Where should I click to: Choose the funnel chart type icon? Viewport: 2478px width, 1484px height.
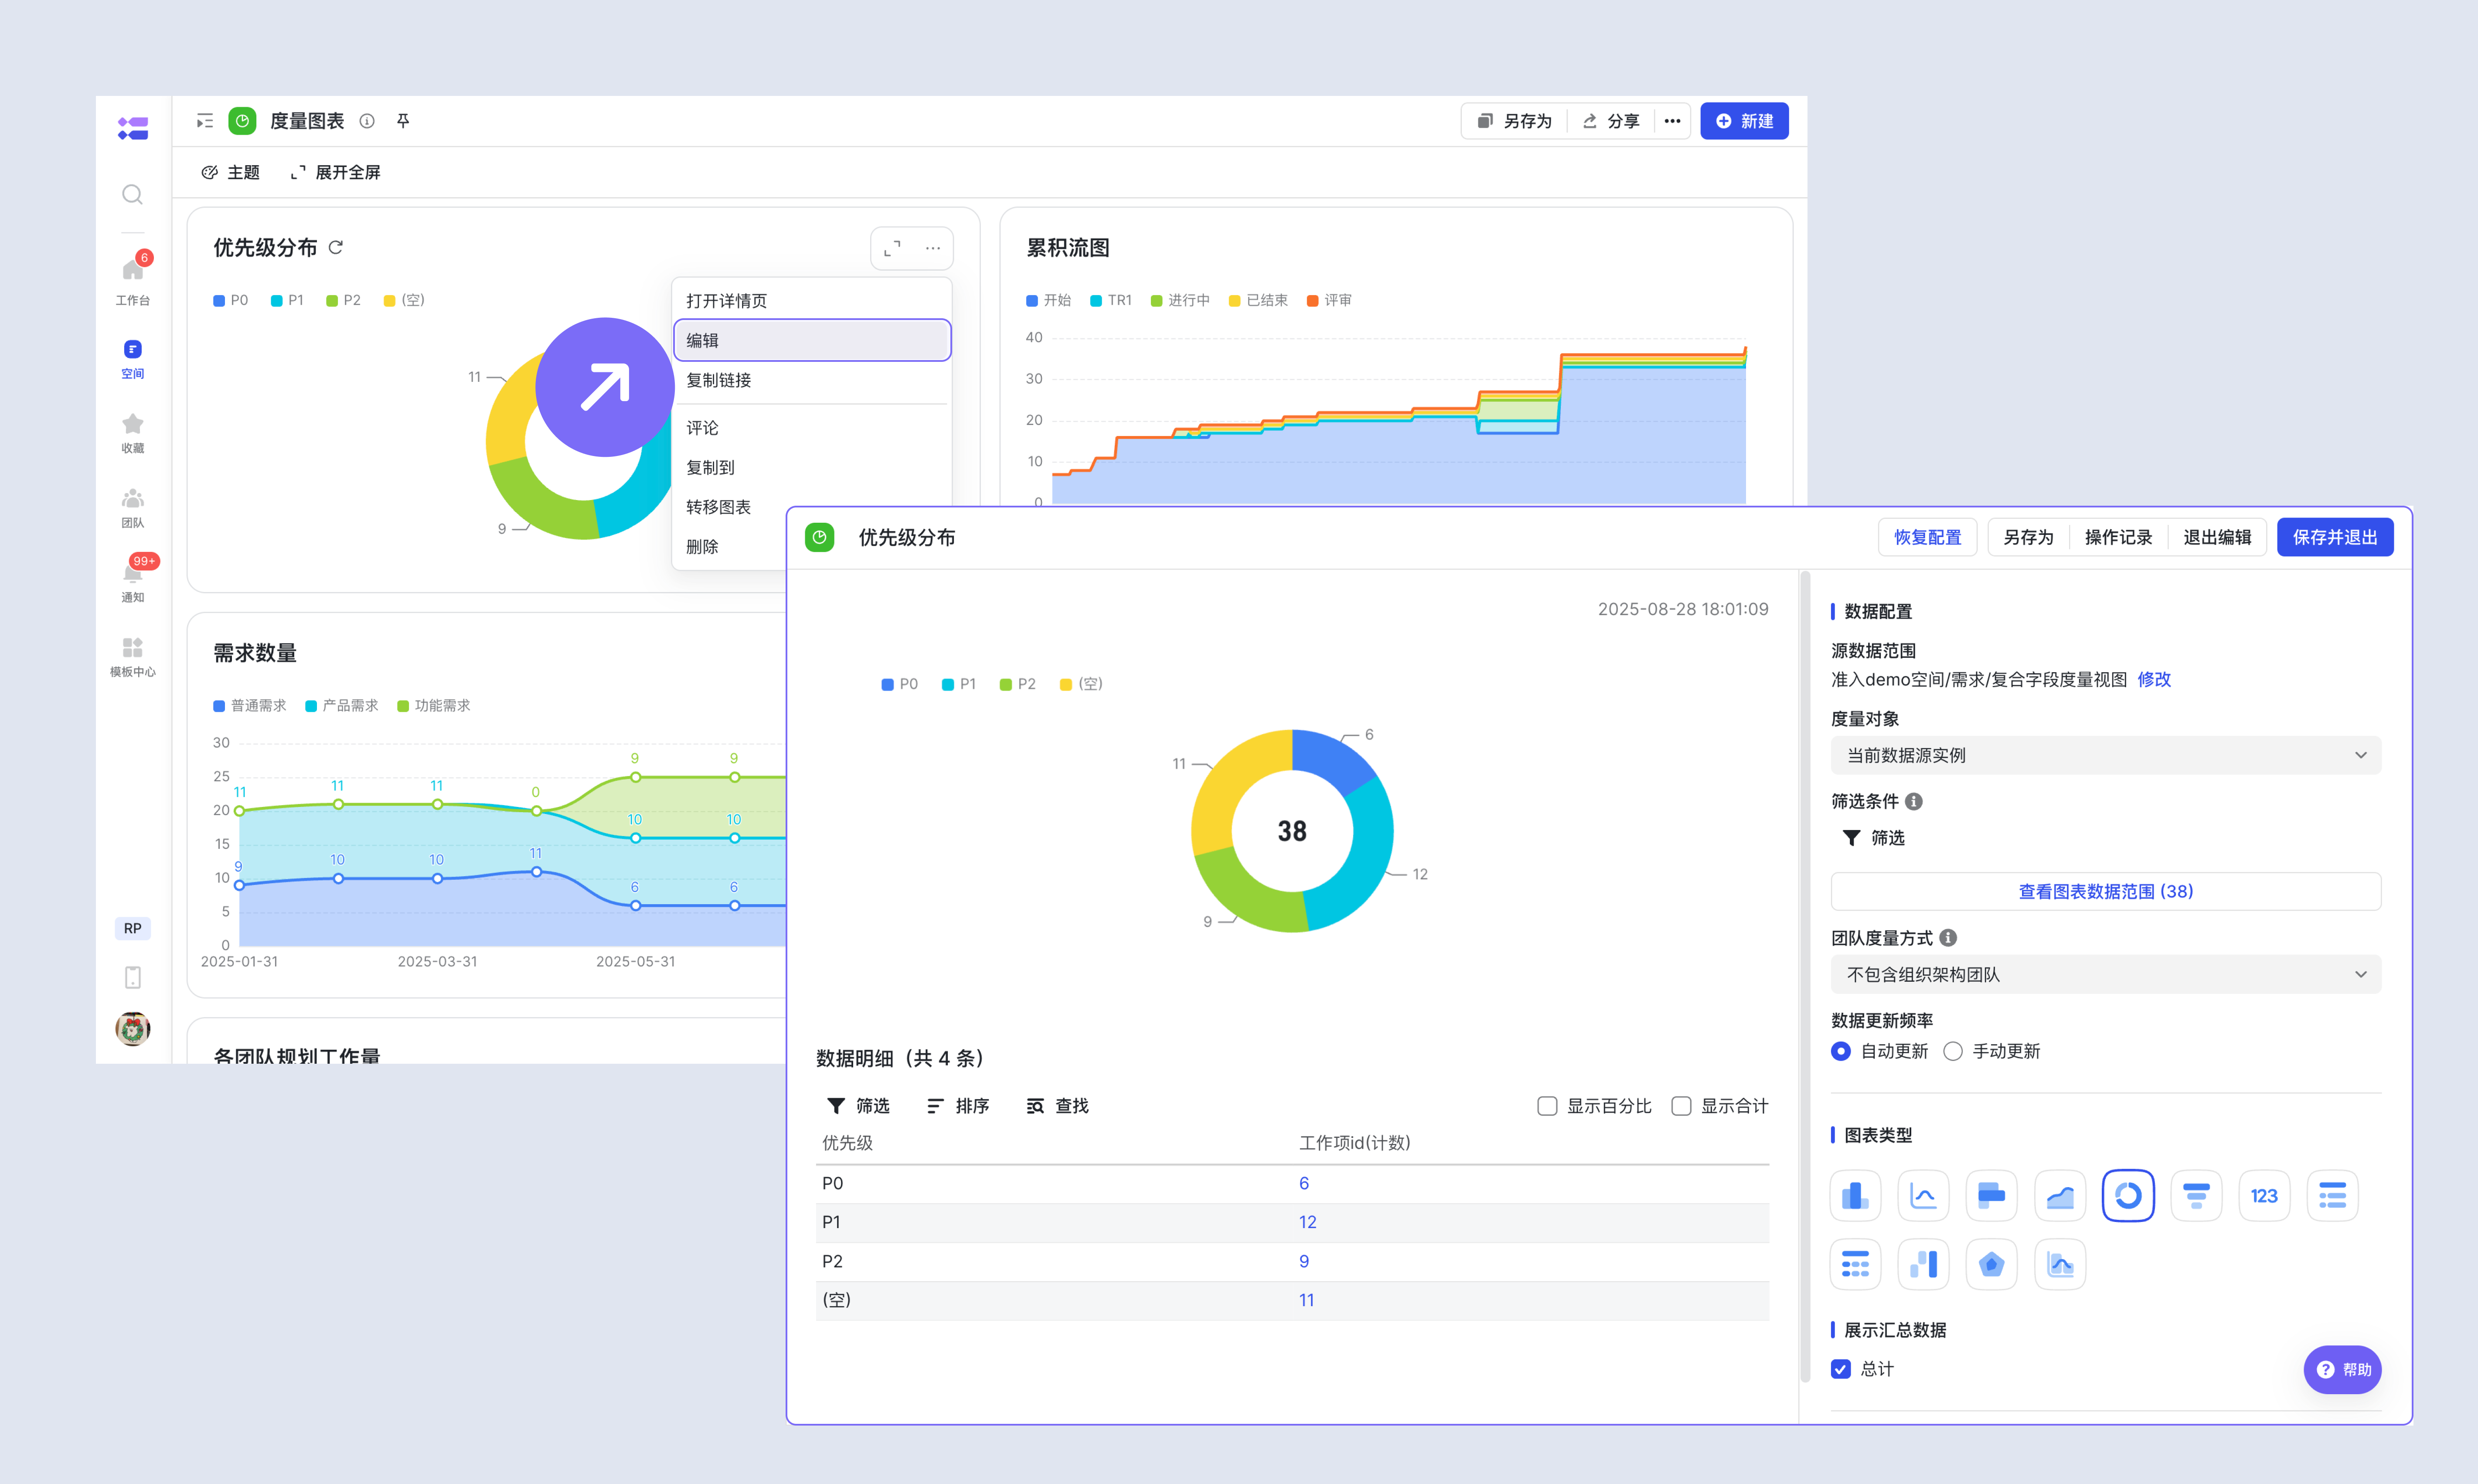2196,1196
